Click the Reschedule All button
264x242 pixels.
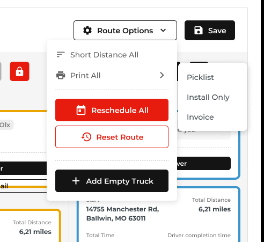point(112,110)
